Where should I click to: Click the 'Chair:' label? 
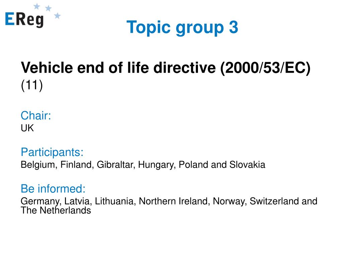[x=36, y=115]
